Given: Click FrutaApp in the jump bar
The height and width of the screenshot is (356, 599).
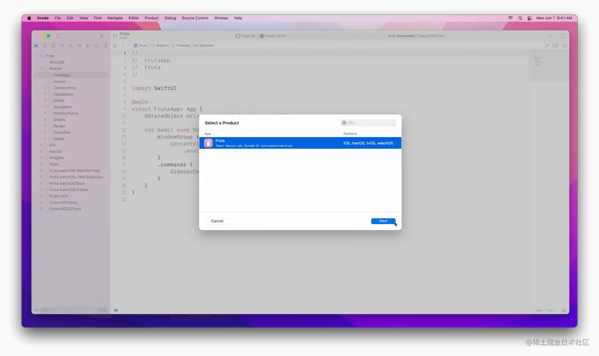Looking at the screenshot, I should point(181,46).
